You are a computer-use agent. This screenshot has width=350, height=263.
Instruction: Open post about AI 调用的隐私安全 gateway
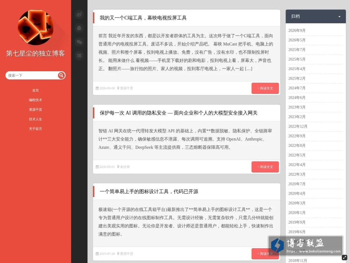(x=178, y=113)
